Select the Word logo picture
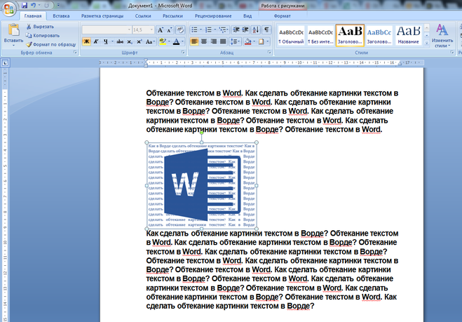Image resolution: width=462 pixels, height=322 pixels. pos(201,185)
